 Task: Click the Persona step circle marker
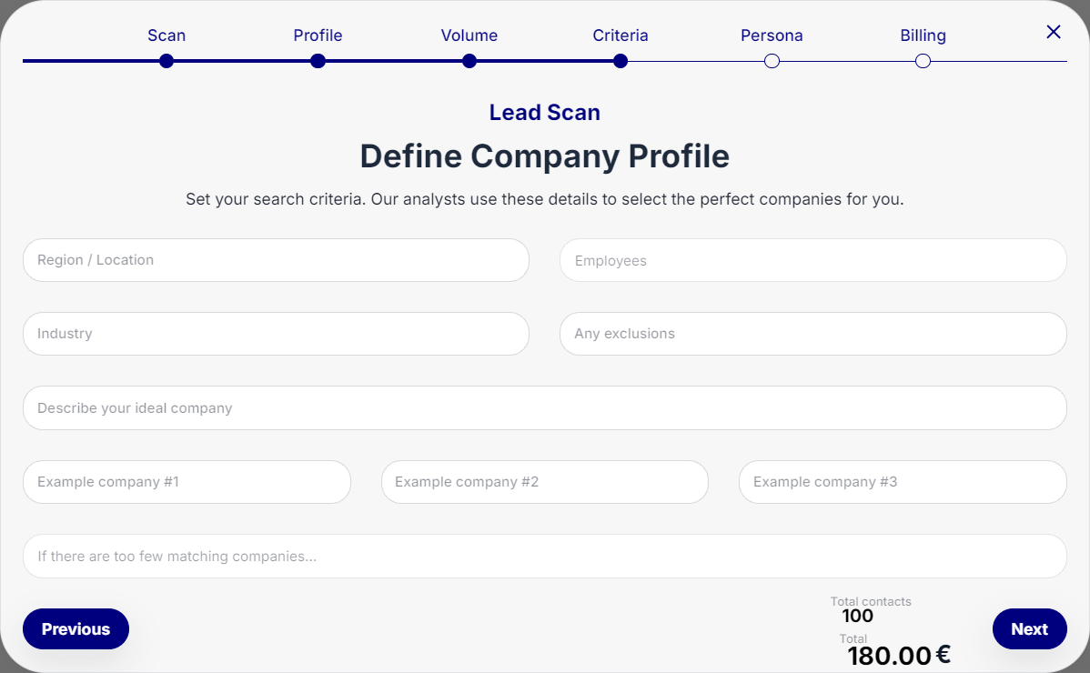click(x=772, y=61)
